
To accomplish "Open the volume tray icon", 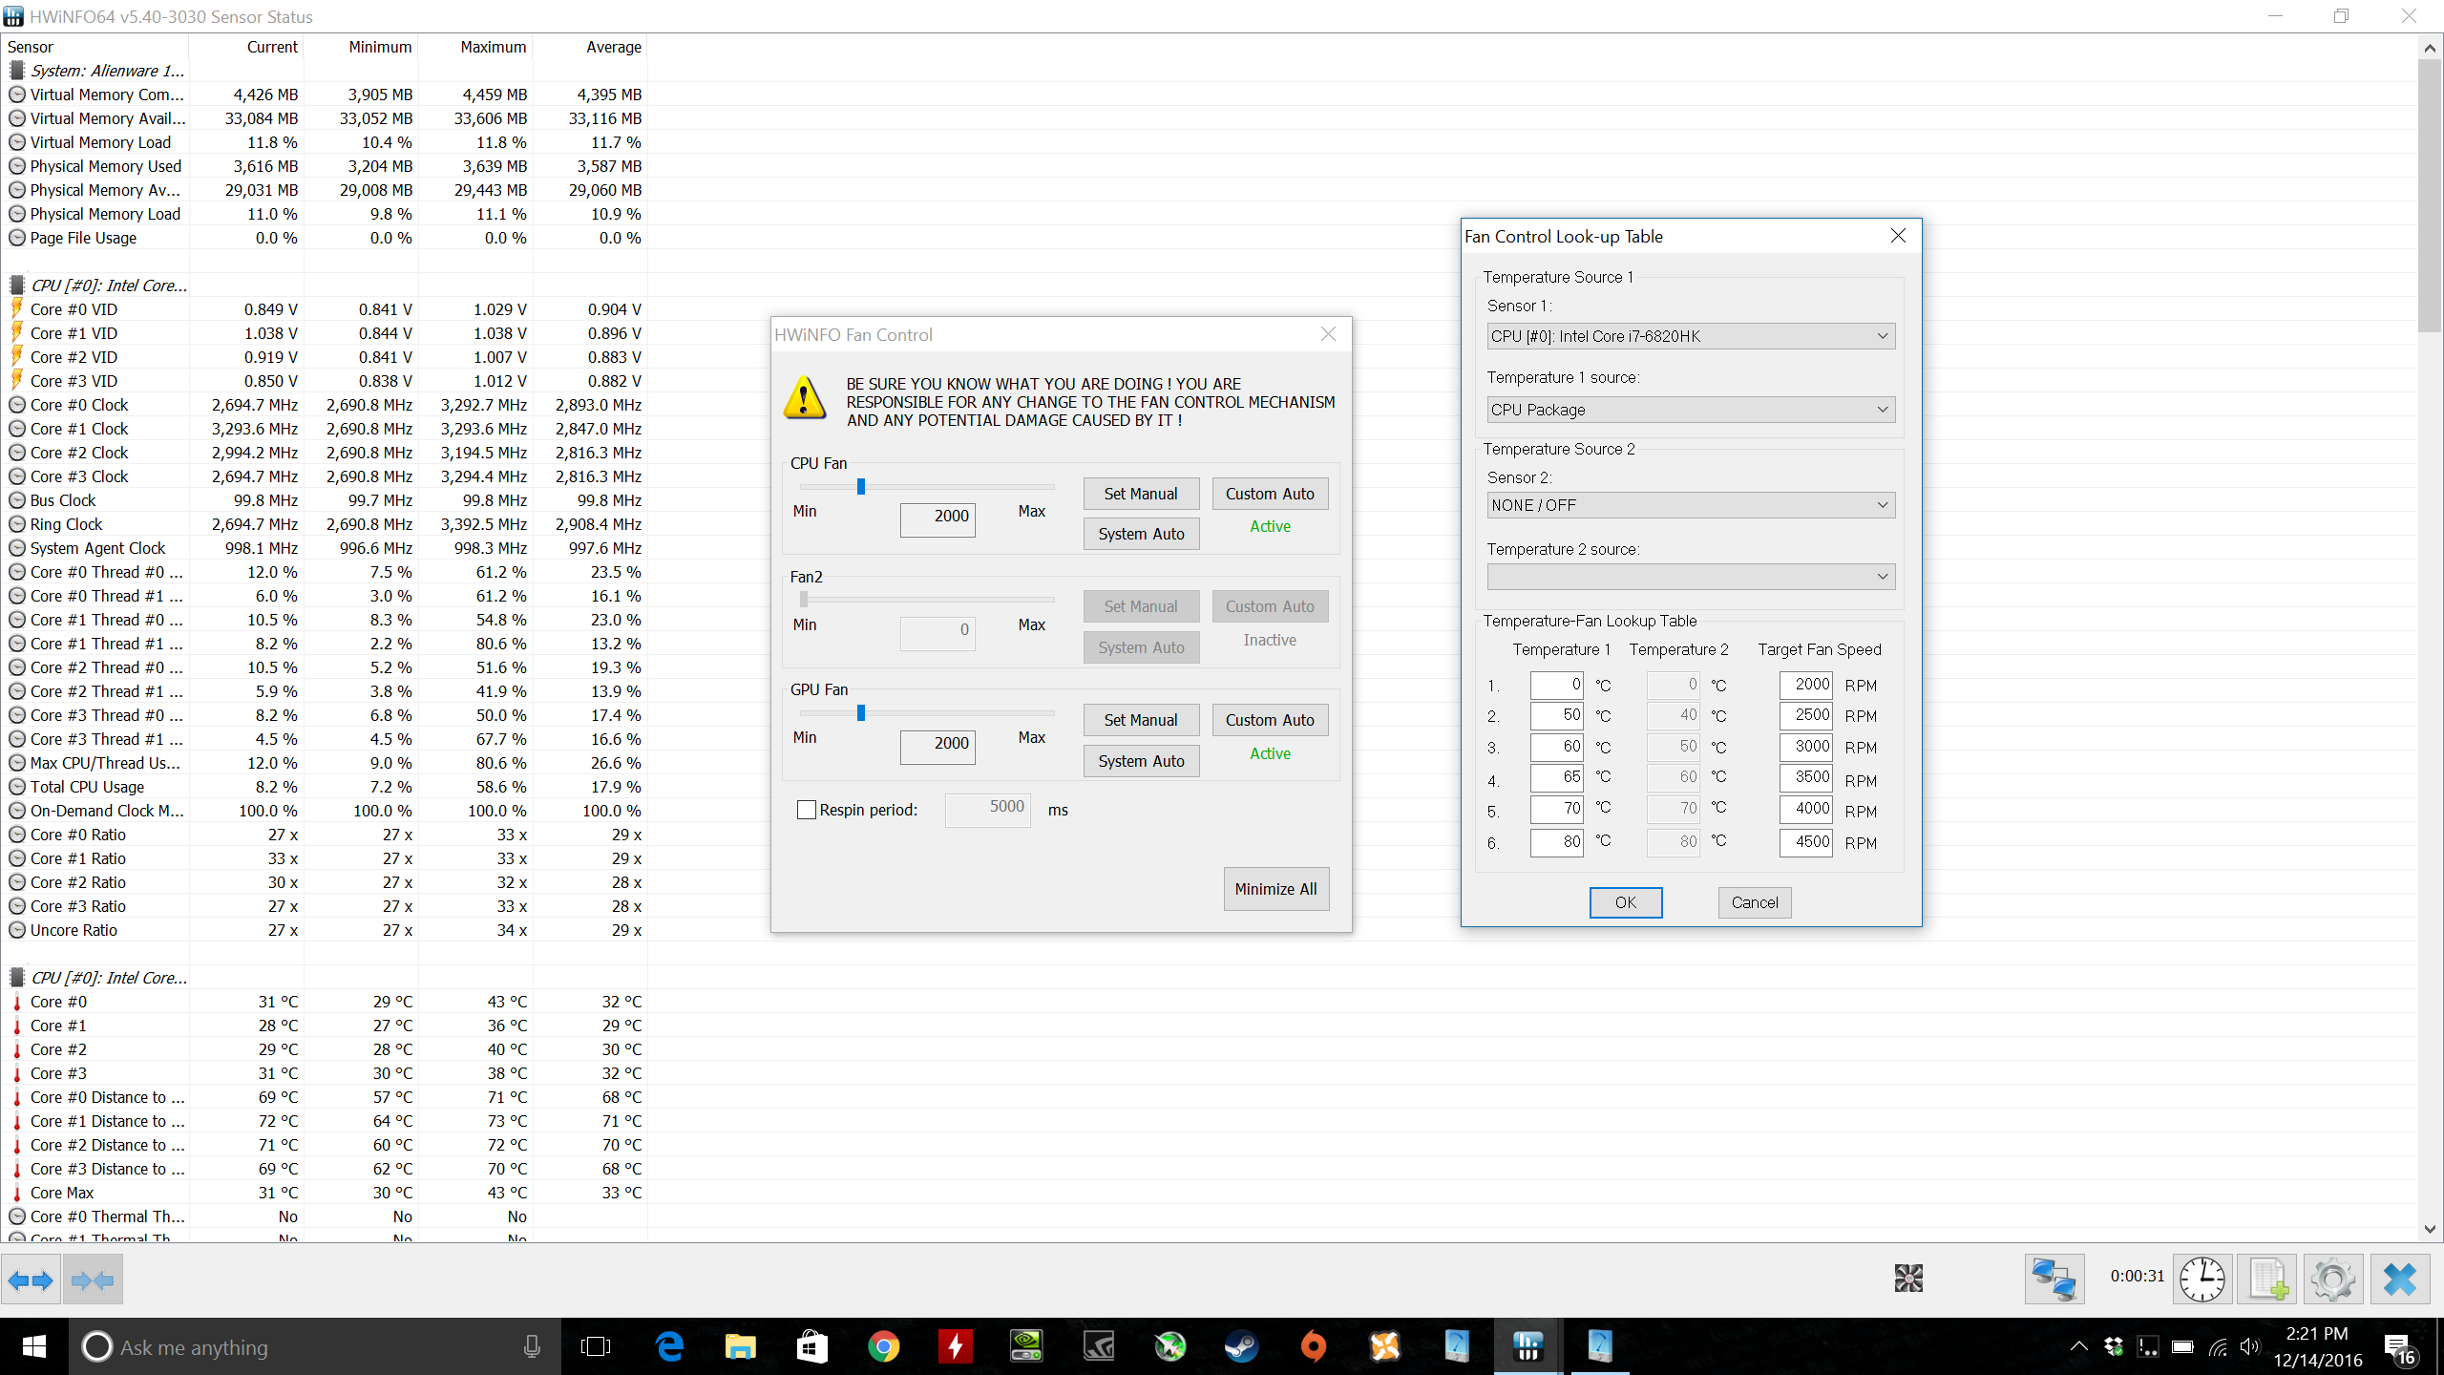I will (x=2250, y=1347).
